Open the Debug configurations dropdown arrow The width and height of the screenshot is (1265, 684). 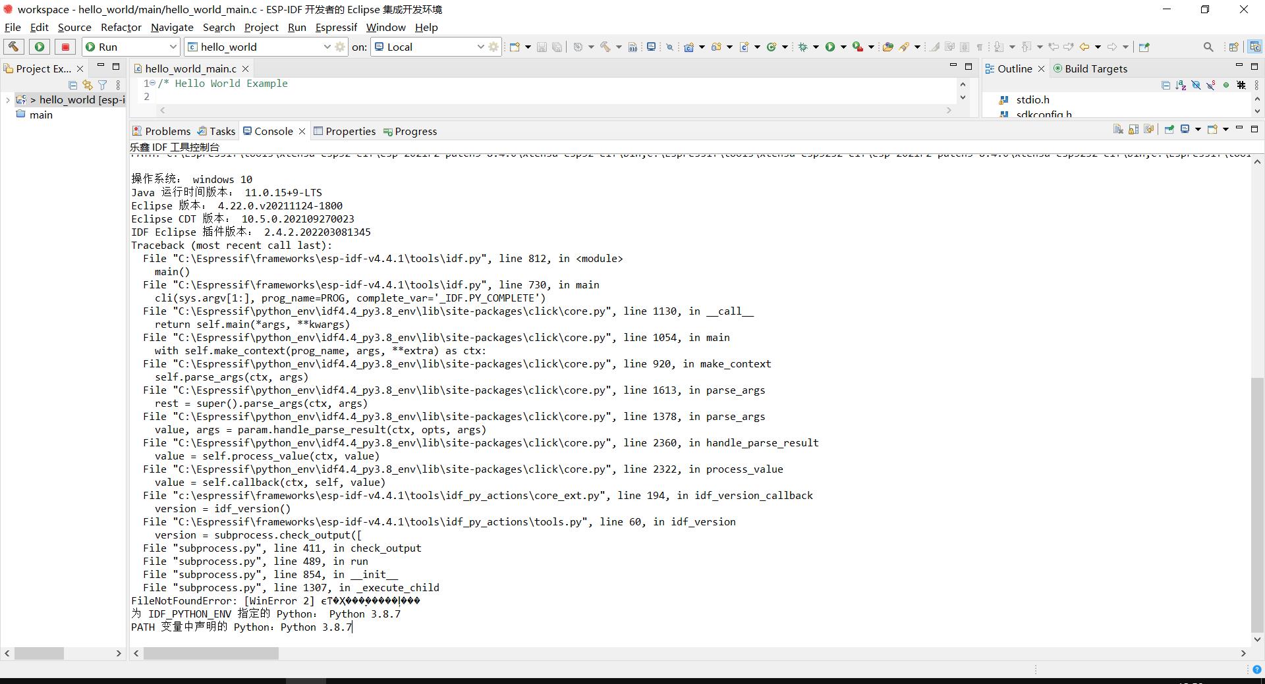816,47
